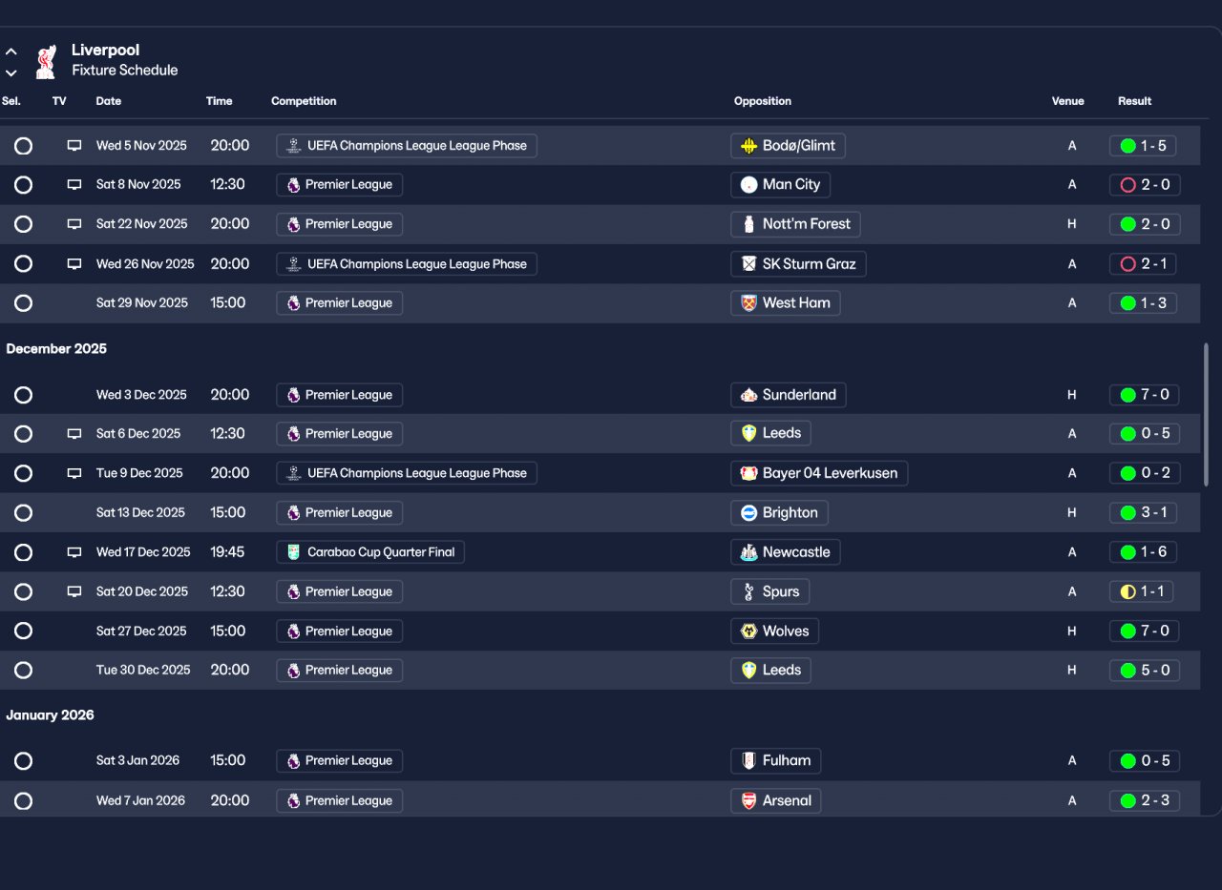Click the down chevron beside Liverpool
The height and width of the screenshot is (890, 1222).
coord(11,72)
